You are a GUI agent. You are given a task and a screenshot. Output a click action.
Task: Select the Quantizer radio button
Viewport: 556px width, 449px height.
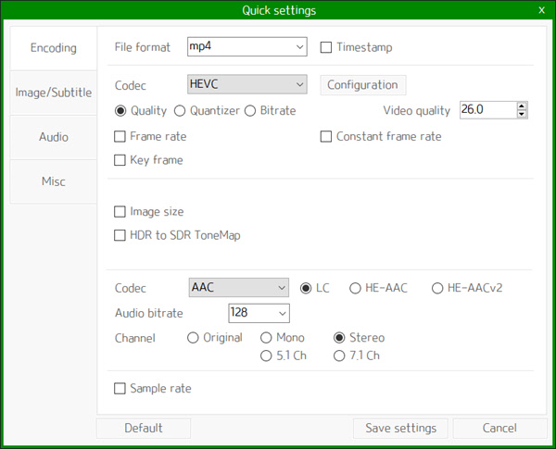[180, 111]
